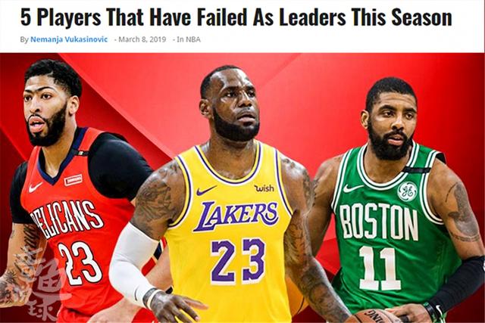Click the BOSTON lettering on the green jersey
485x323 pixels.
379,222
